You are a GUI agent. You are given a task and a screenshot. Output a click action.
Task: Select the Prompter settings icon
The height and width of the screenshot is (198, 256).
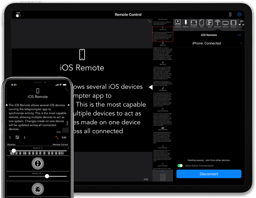(194, 23)
